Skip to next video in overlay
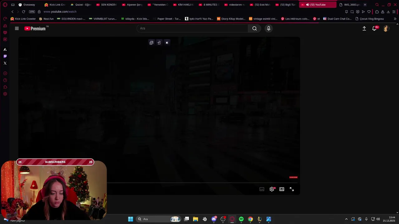Image resolution: width=399 pixels, height=224 pixels. (167, 43)
